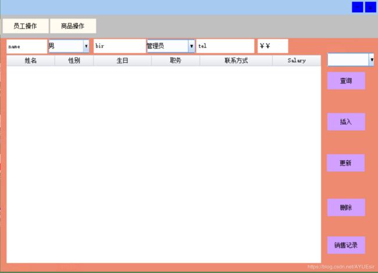Sort by the 姓名 column header

click(x=31, y=60)
